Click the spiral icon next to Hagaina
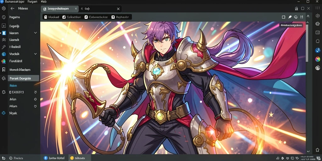This screenshot has width=322, height=161. coord(3,17)
